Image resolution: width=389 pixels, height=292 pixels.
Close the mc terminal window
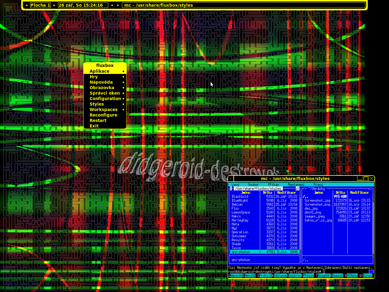click(x=371, y=179)
